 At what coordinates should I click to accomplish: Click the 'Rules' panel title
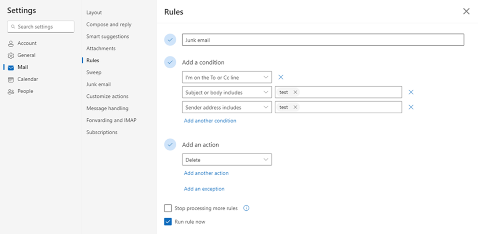[x=174, y=12]
